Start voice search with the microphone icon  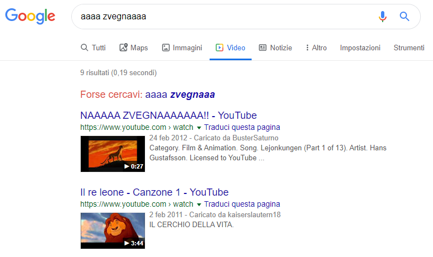pyautogui.click(x=383, y=17)
